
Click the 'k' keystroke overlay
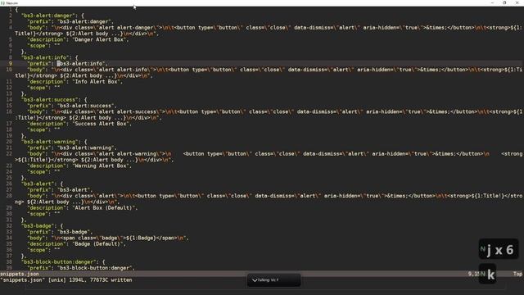pyautogui.click(x=488, y=275)
